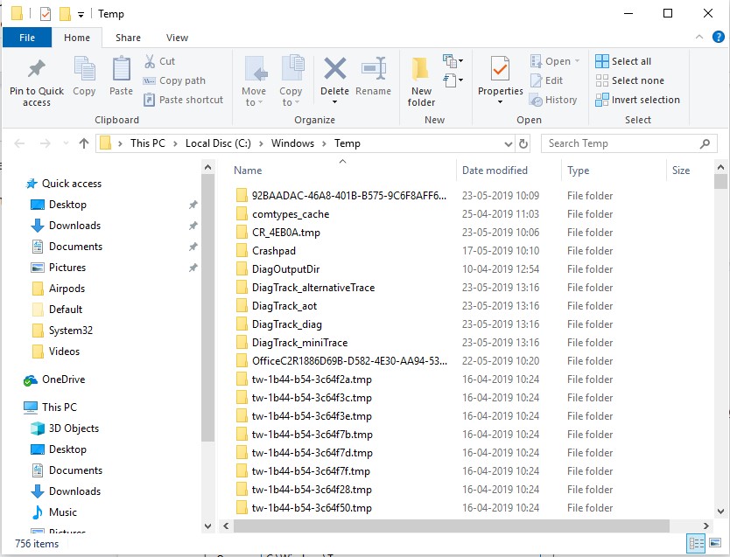Click the file list horizontal scrollbar
The image size is (730, 557).
point(451,526)
